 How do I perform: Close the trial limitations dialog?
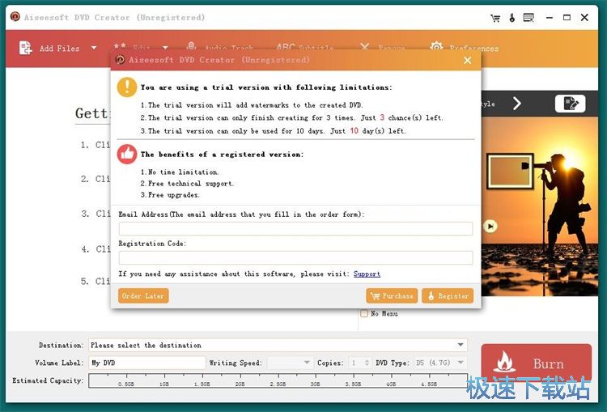click(x=468, y=61)
